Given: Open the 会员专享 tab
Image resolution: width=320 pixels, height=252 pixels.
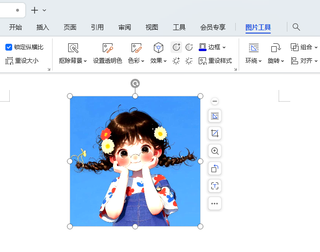Looking at the screenshot, I should 213,27.
